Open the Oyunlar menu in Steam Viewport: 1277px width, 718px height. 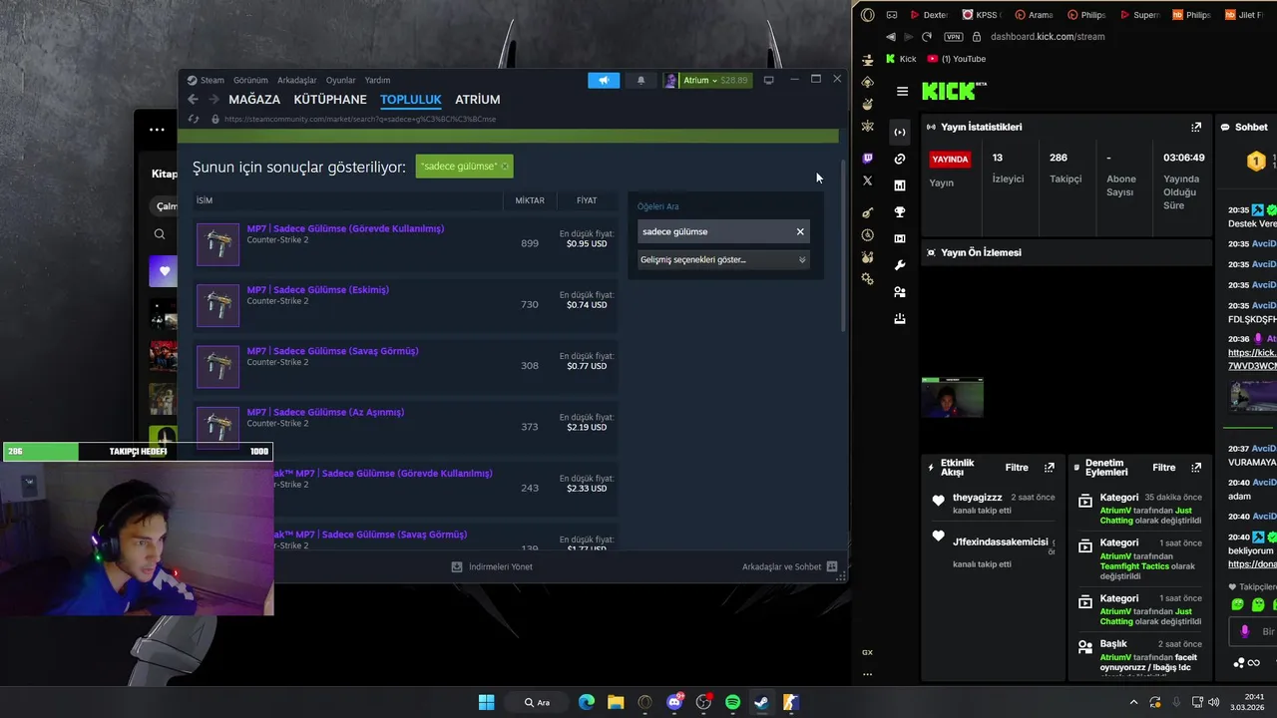point(341,80)
